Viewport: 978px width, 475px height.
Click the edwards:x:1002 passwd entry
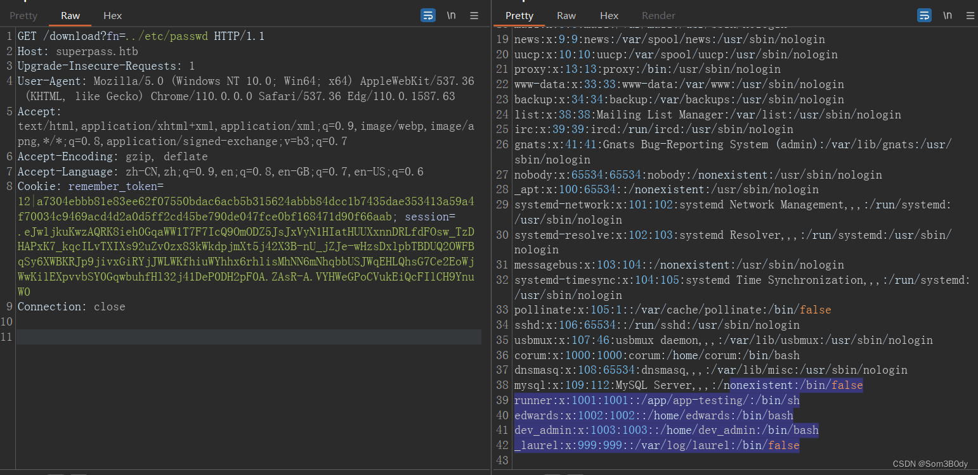tap(653, 415)
